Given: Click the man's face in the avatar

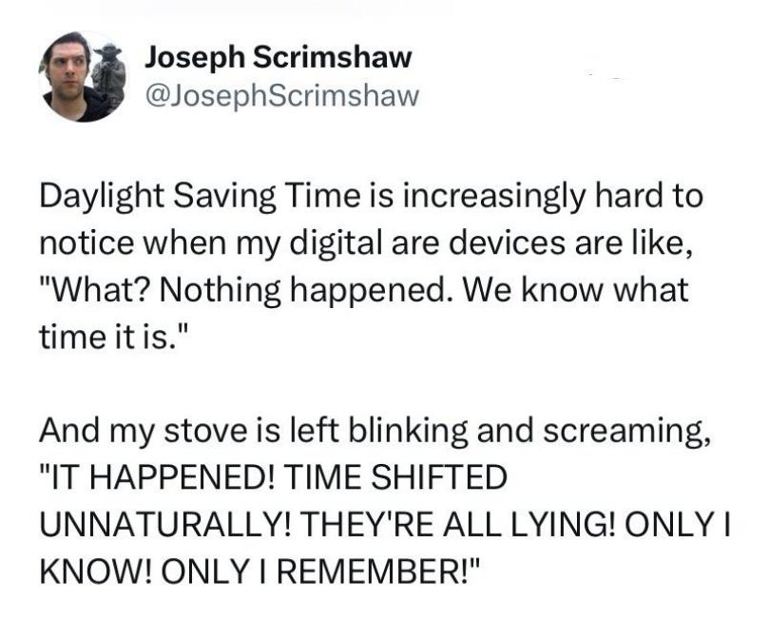Looking at the screenshot, I should click(x=67, y=68).
